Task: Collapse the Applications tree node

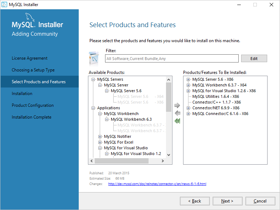Action: [93, 108]
